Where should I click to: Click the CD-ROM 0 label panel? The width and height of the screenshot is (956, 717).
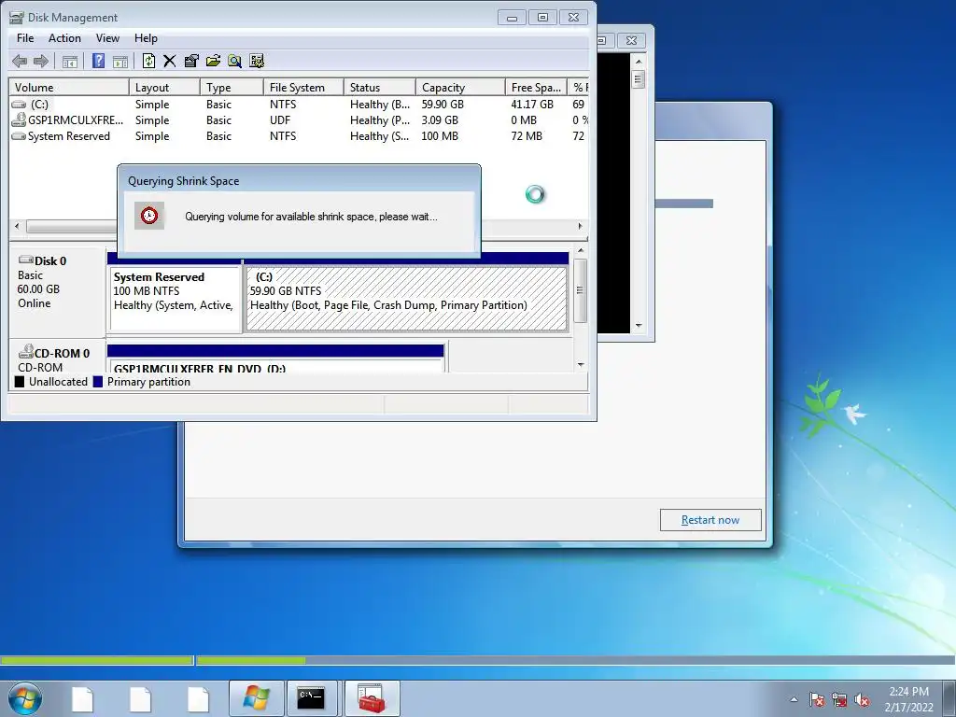tap(57, 357)
